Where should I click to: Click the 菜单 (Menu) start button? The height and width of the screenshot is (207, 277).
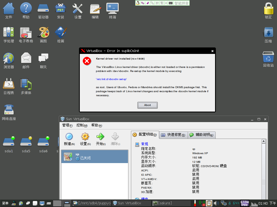pos(5,203)
